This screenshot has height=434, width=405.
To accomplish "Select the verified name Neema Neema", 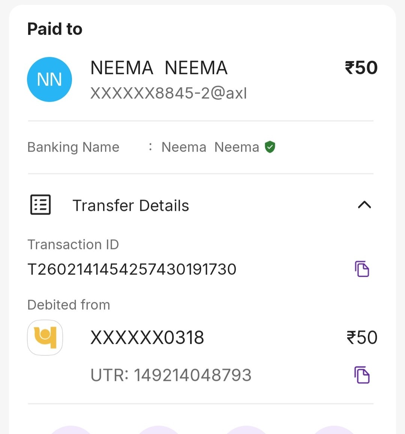I will (210, 147).
